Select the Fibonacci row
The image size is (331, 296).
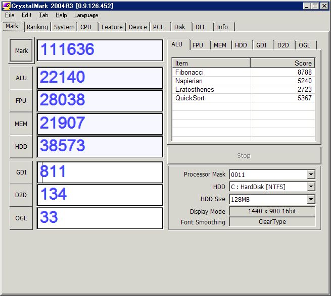tap(244, 72)
